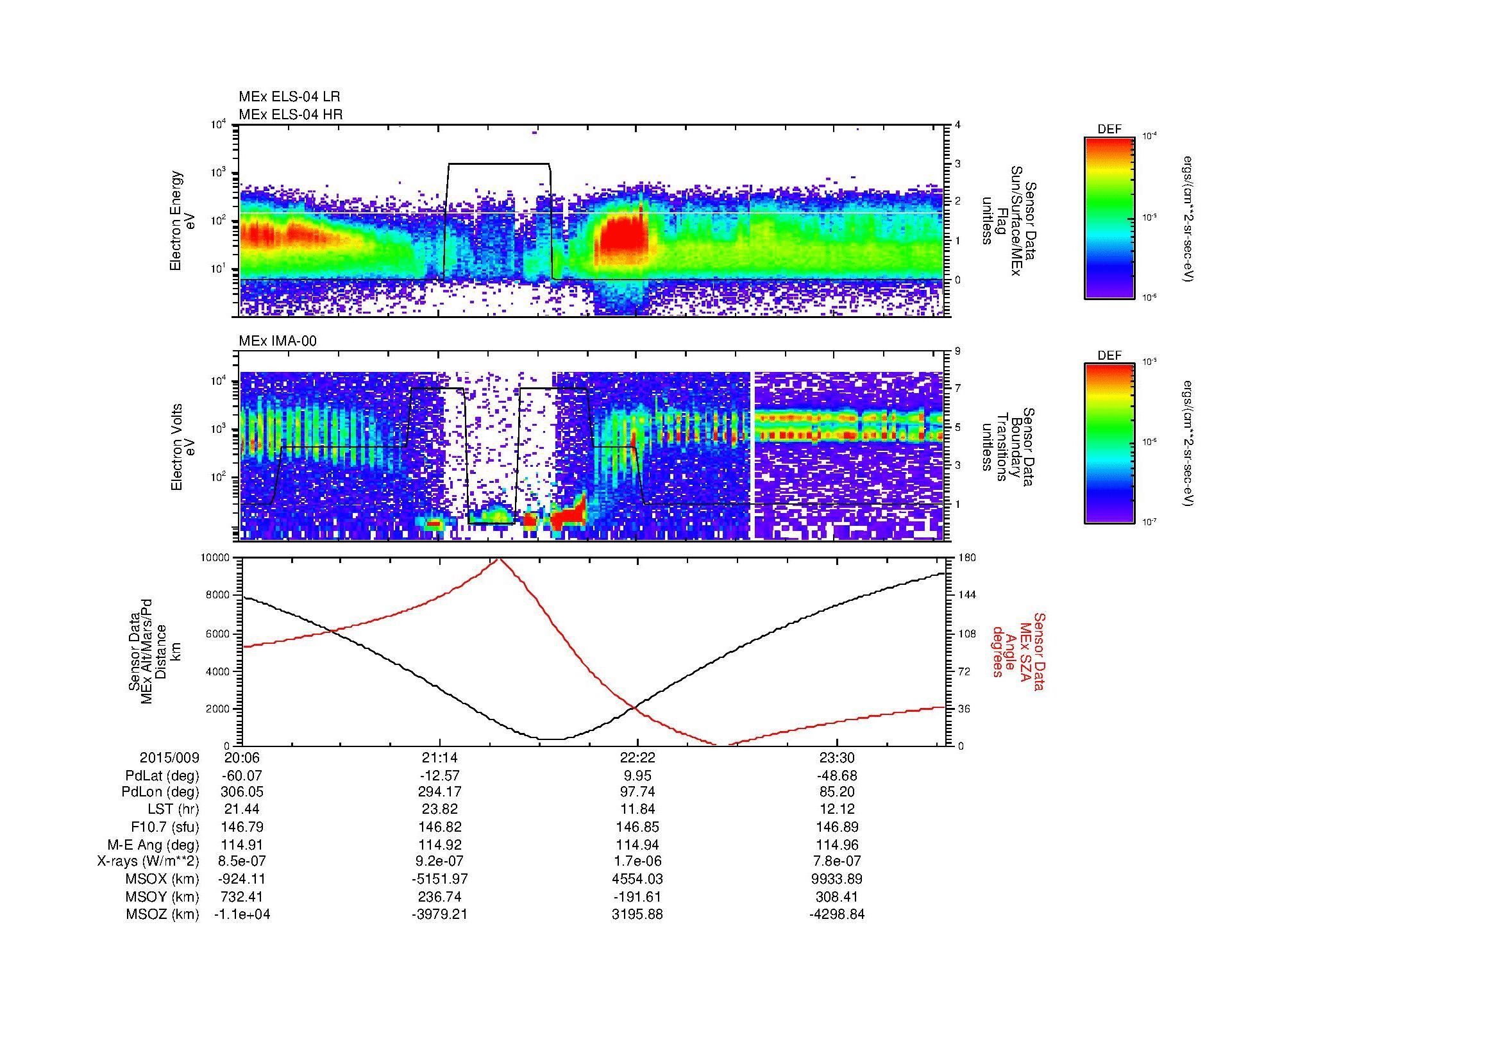Click PdLat value '-12.57'
Screen dimensions: 1500x1060
(x=440, y=776)
